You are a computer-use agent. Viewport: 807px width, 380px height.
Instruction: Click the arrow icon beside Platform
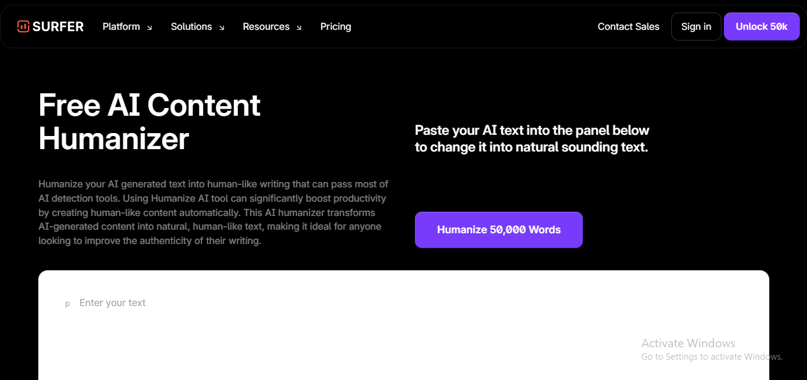tap(149, 27)
